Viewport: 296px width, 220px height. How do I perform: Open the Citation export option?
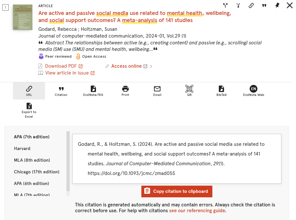(x=61, y=91)
